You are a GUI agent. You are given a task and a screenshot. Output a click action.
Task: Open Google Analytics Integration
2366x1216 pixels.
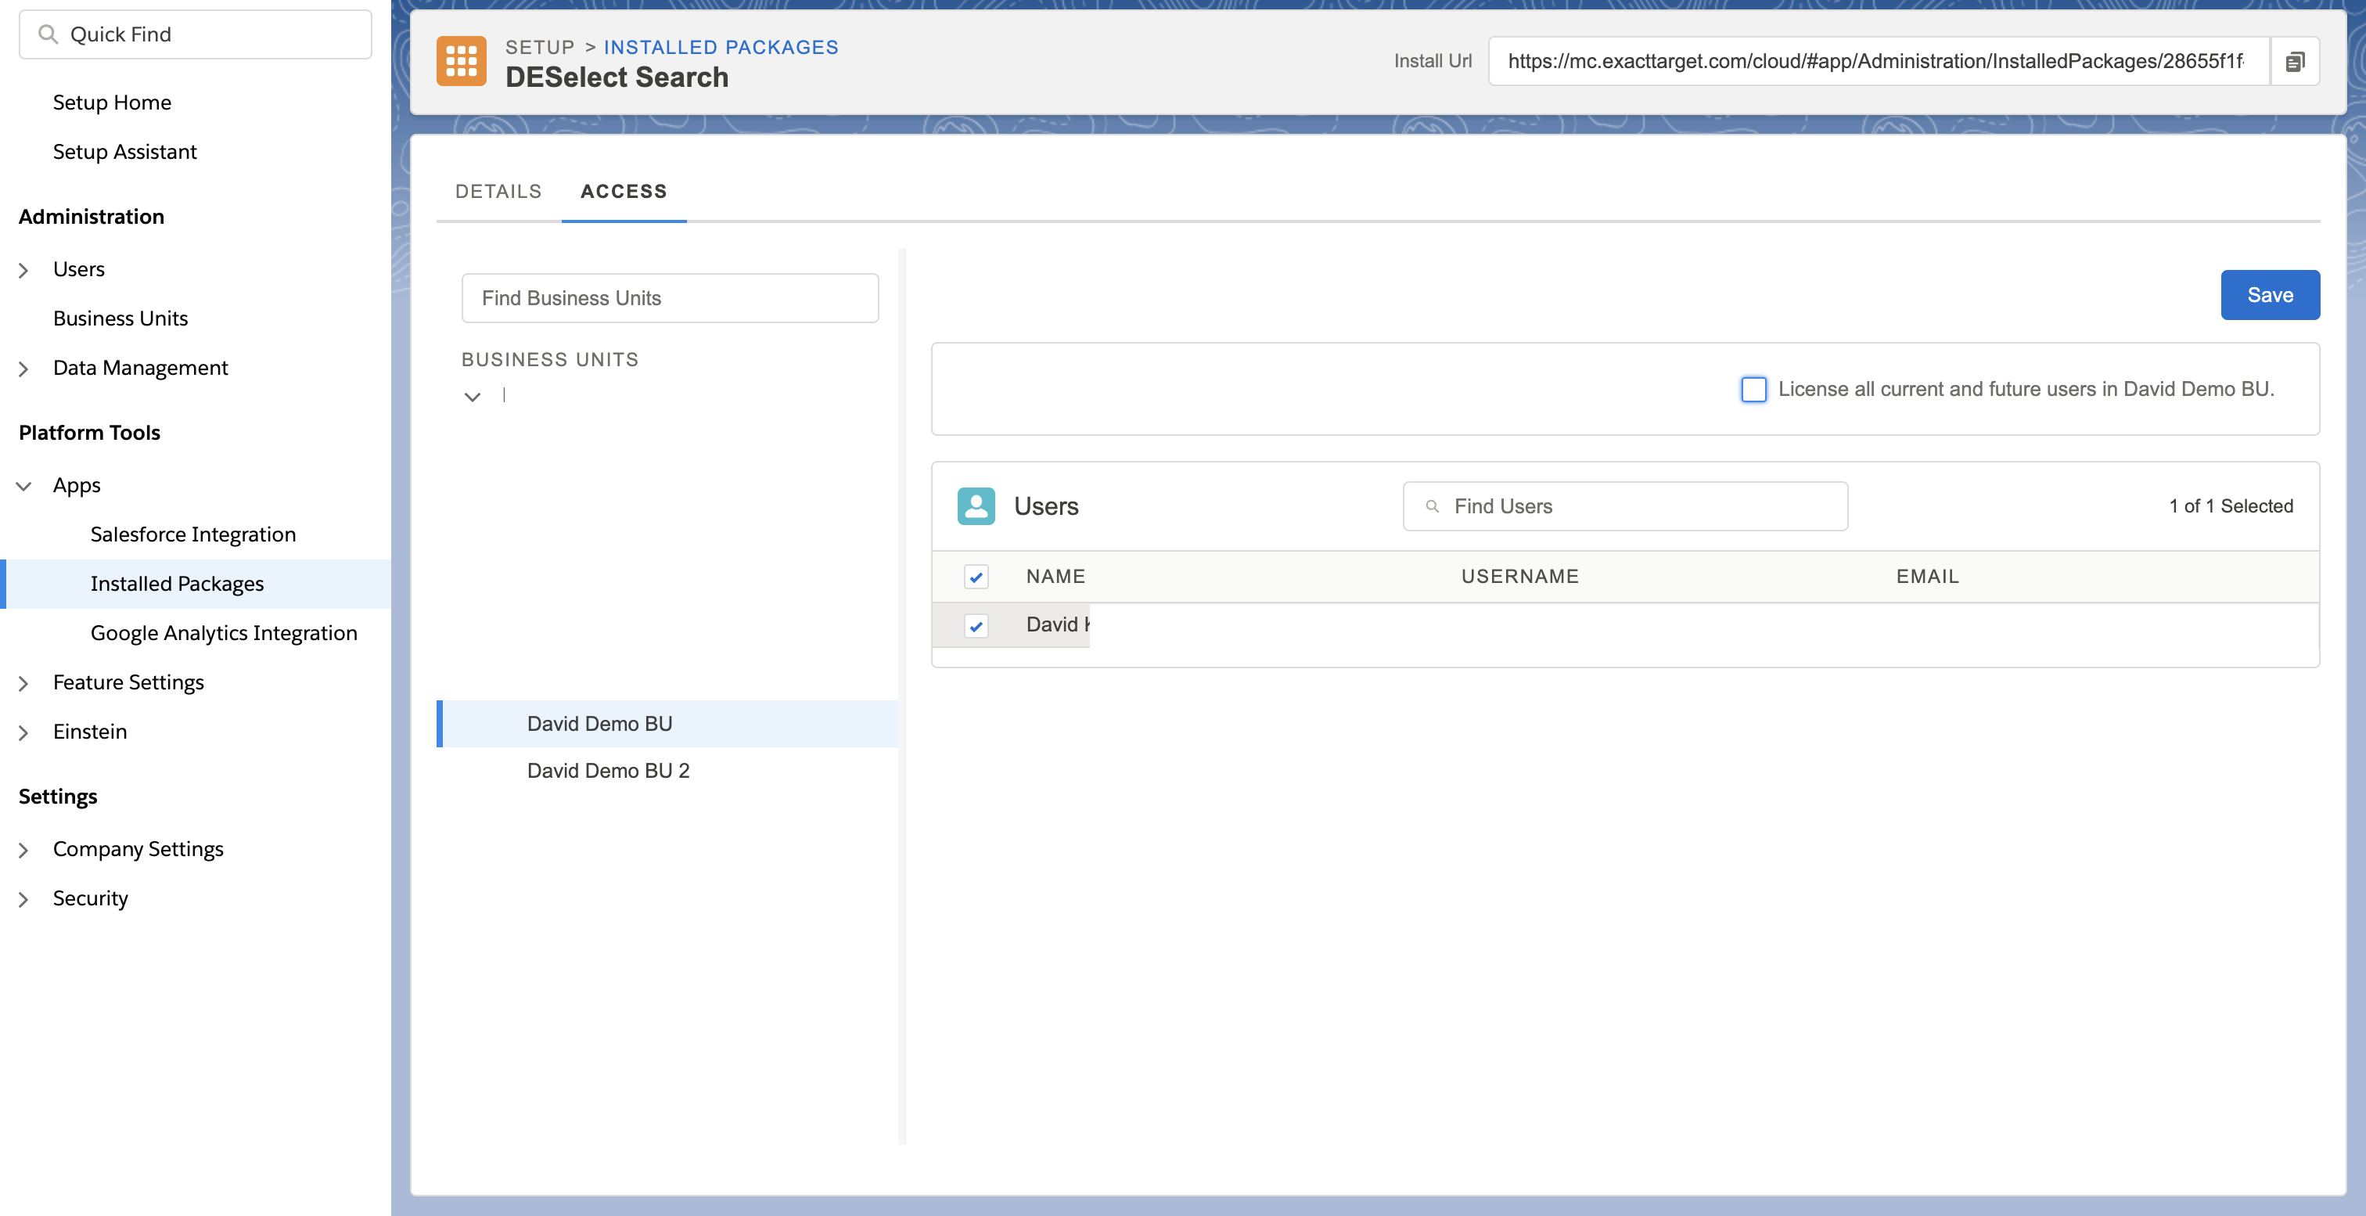click(224, 632)
